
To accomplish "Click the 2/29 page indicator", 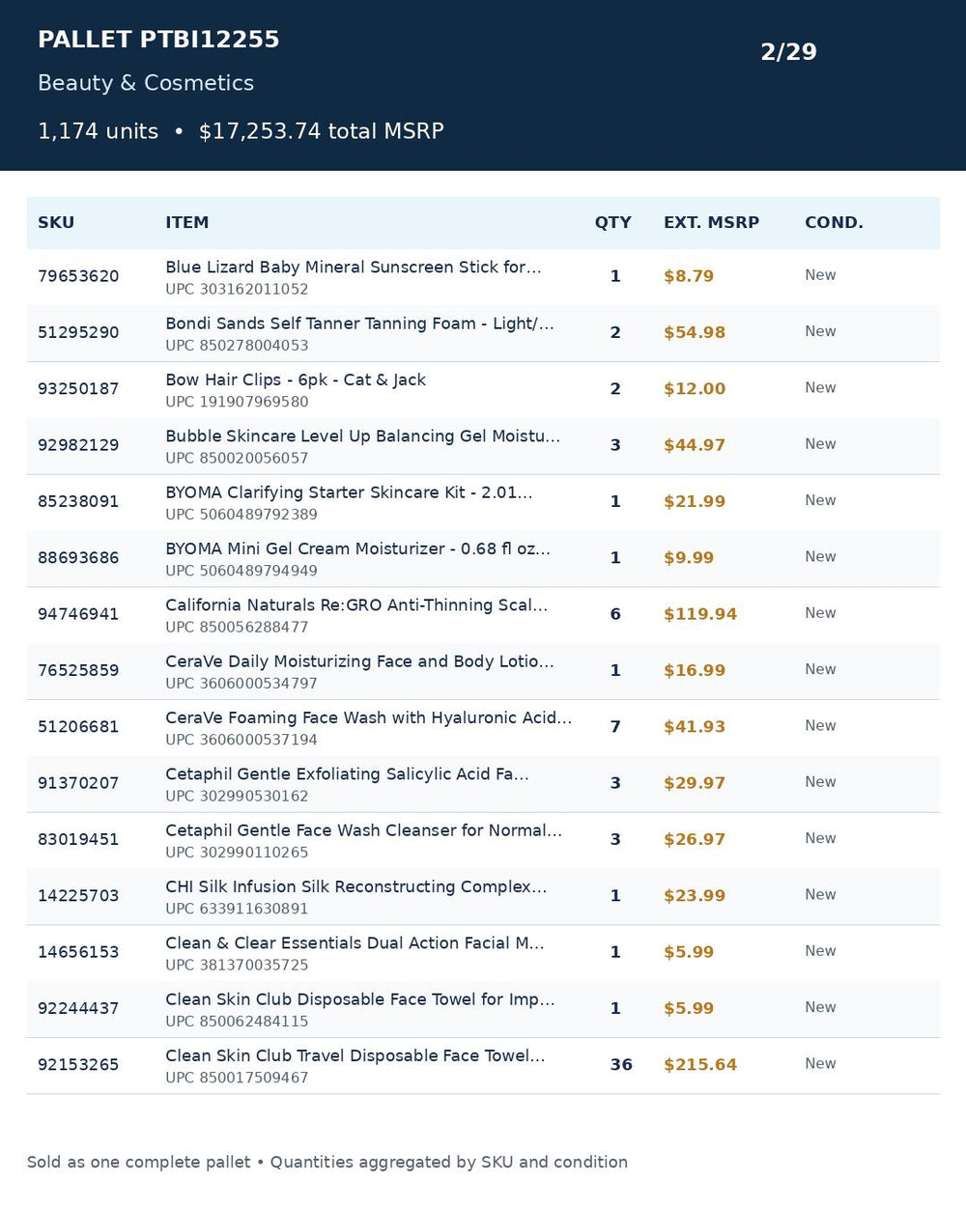I will pyautogui.click(x=788, y=52).
